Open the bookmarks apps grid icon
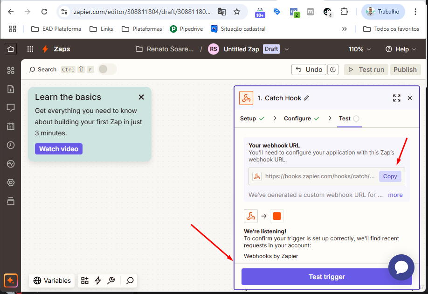The height and width of the screenshot is (294, 428). point(13,29)
